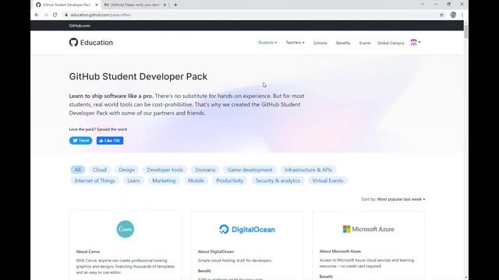This screenshot has height=280, width=499.
Task: Click the GitHub.com link in top bar
Action: 80,26
